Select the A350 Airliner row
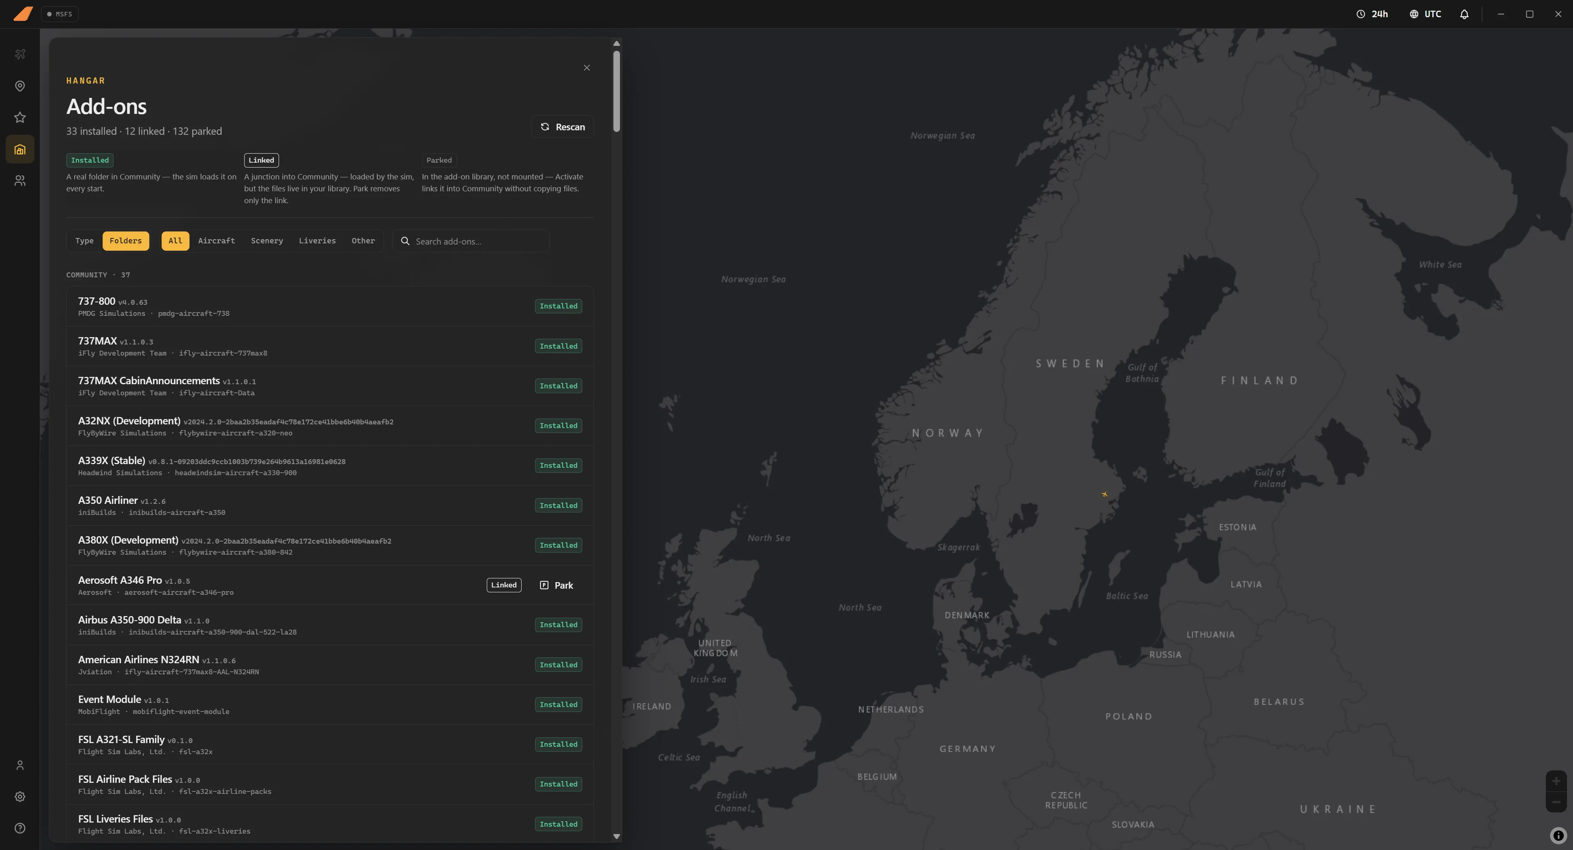The image size is (1573, 850). click(x=330, y=505)
